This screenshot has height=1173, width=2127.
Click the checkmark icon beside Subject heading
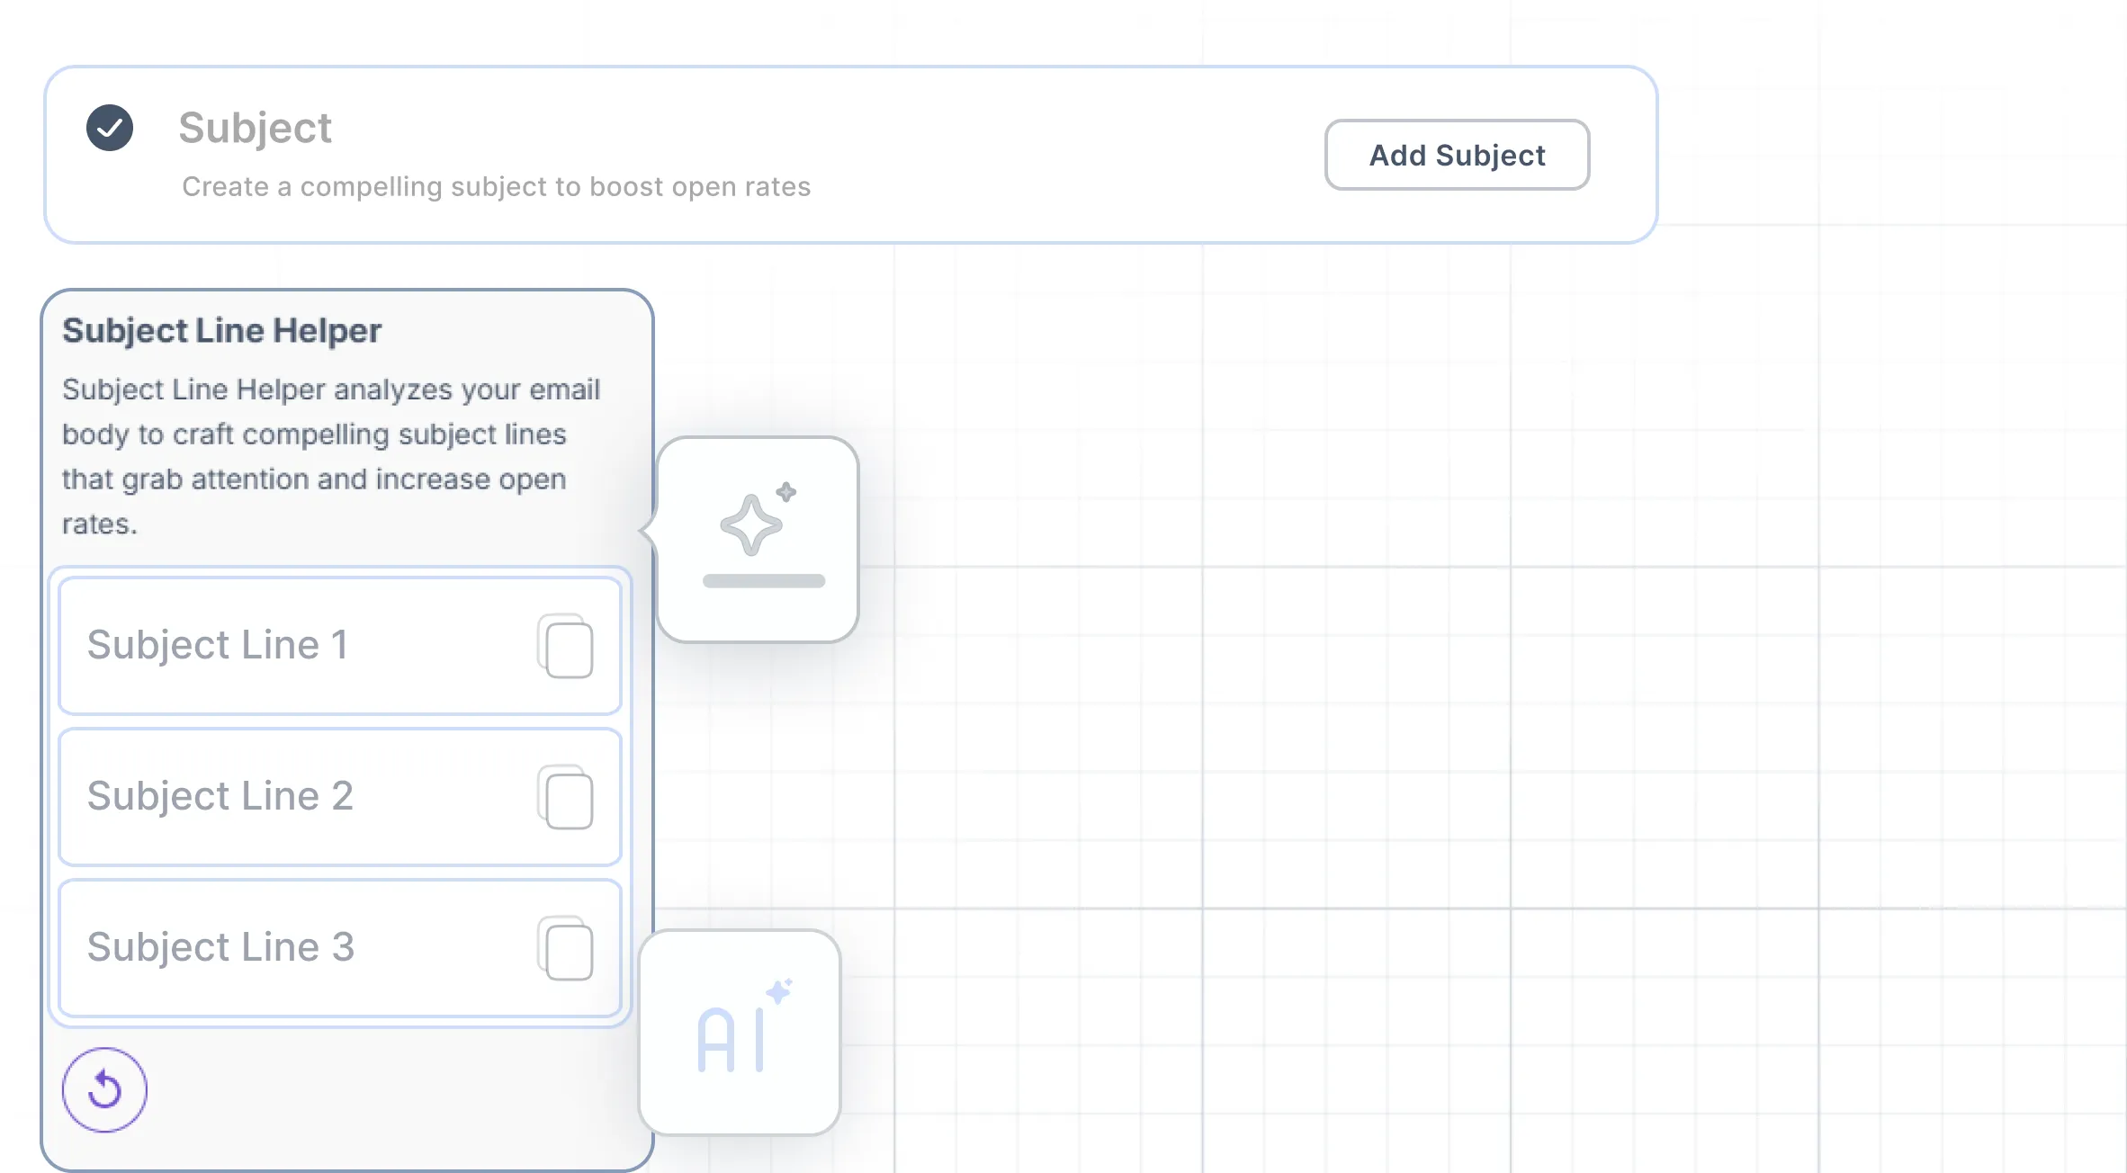click(110, 128)
